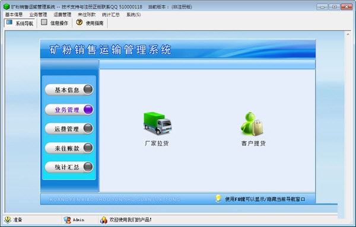Click the welcome message people icon
The height and width of the screenshot is (227, 356).
tap(103, 220)
